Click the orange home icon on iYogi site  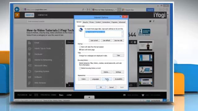coord(17,15)
